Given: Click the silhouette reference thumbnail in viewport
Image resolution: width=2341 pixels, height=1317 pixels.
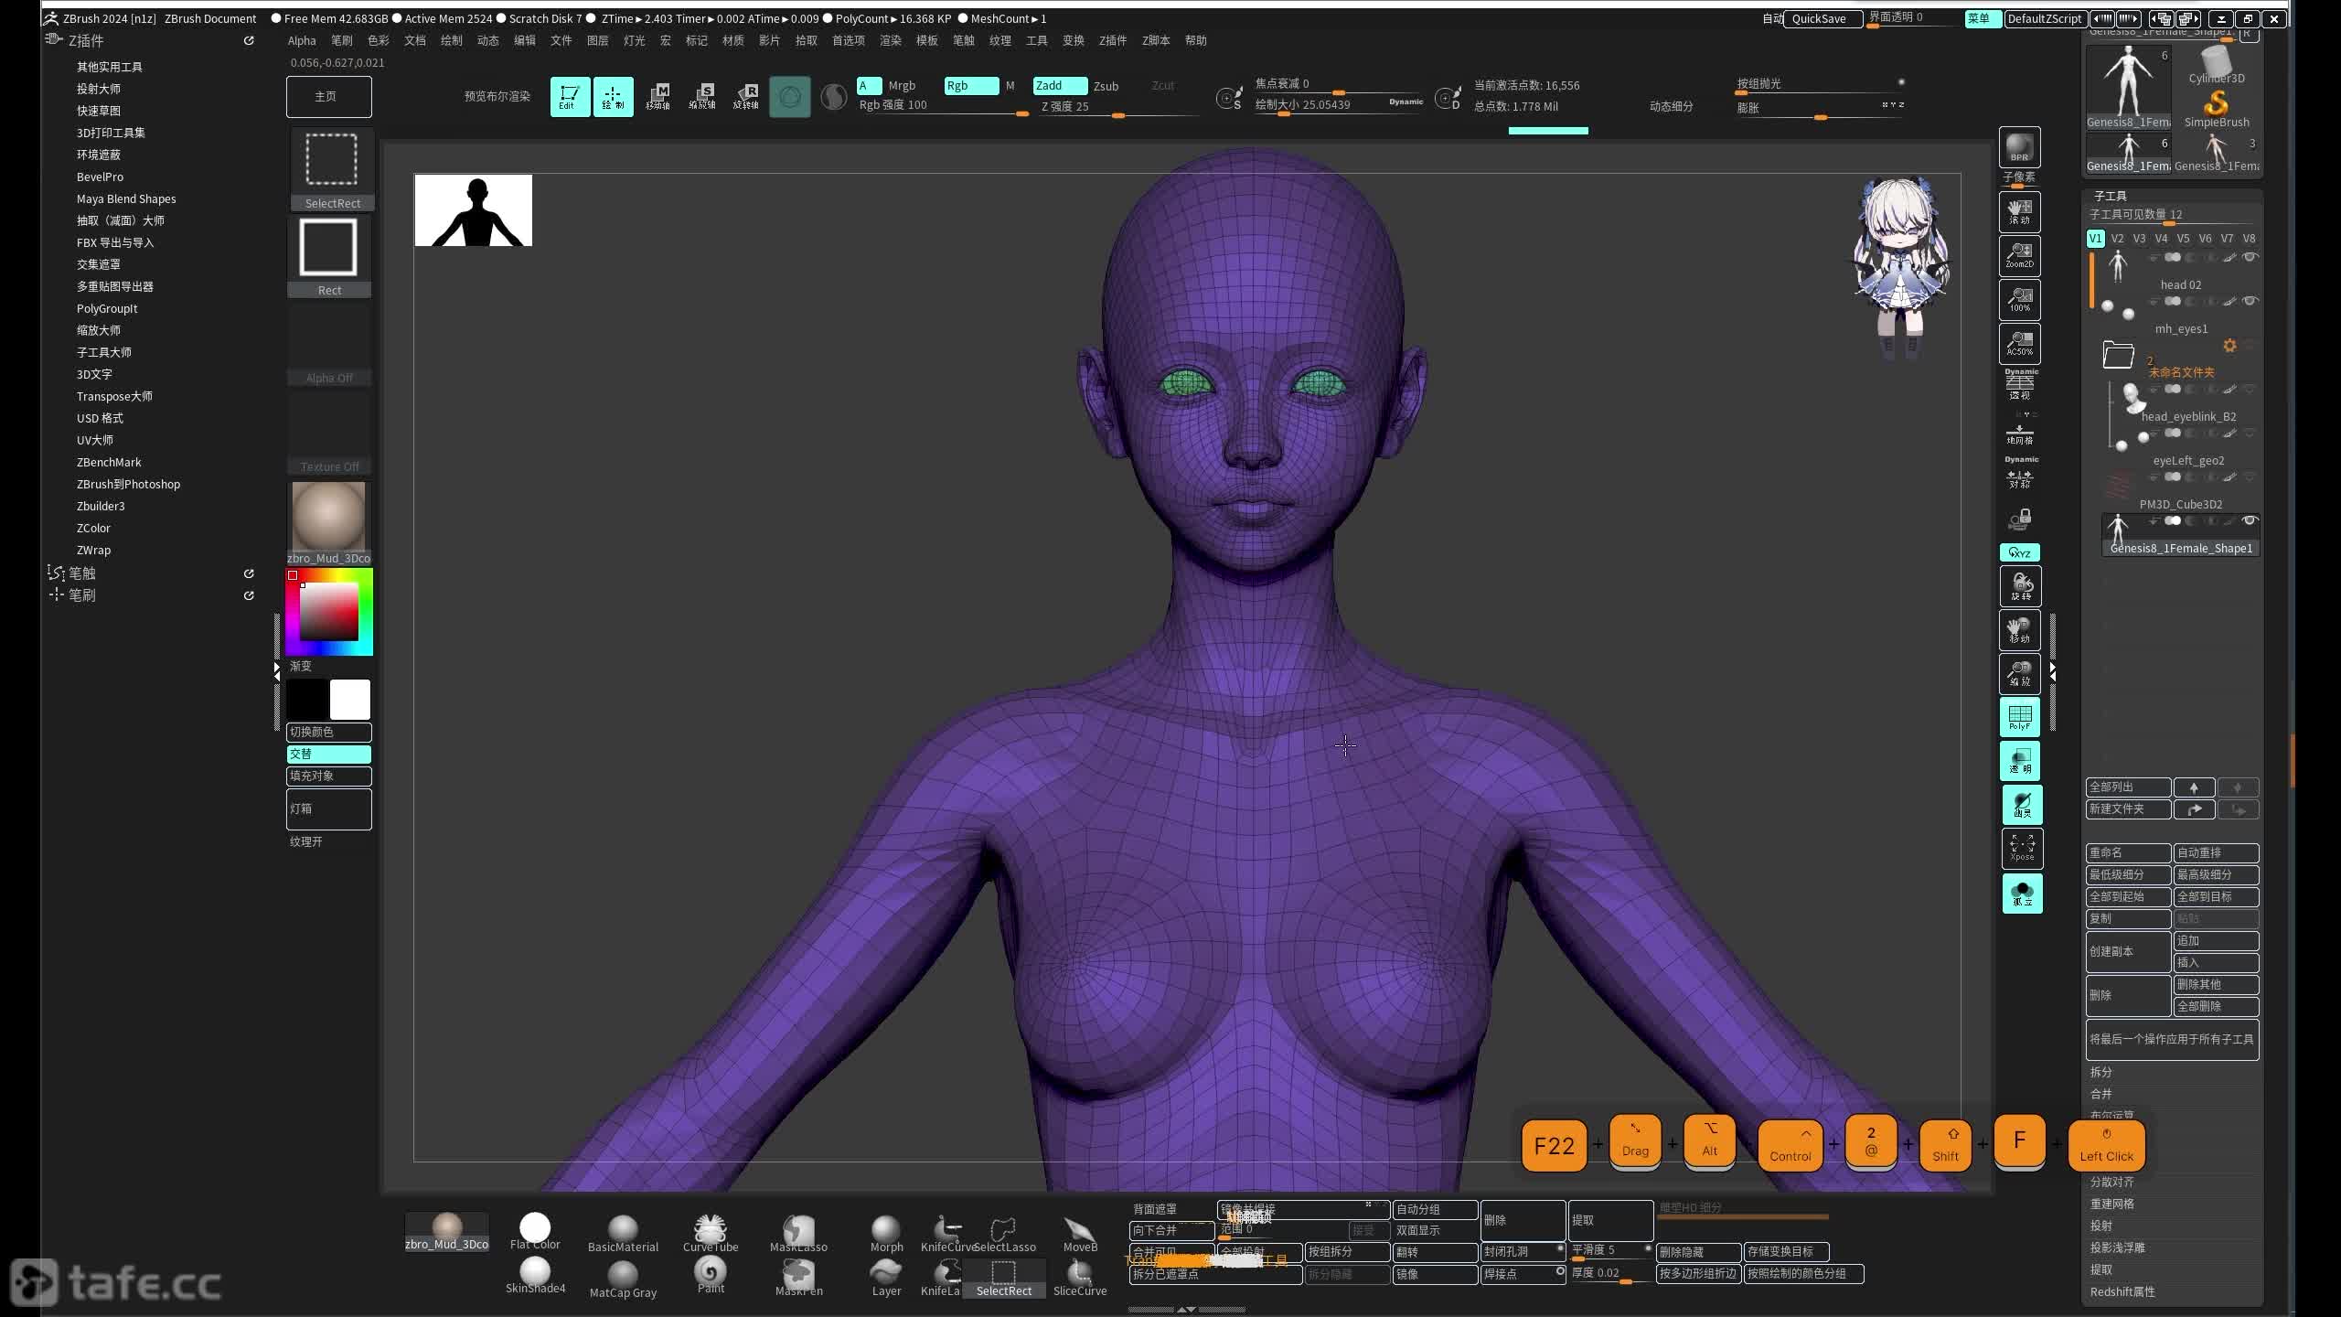Looking at the screenshot, I should tap(473, 210).
